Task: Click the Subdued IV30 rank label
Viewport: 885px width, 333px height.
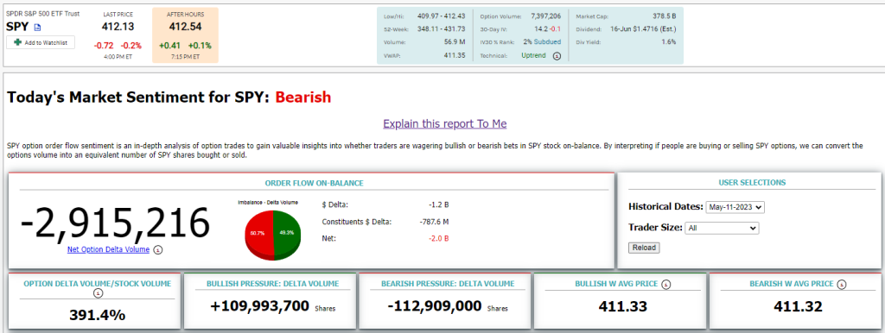Action: pyautogui.click(x=548, y=42)
